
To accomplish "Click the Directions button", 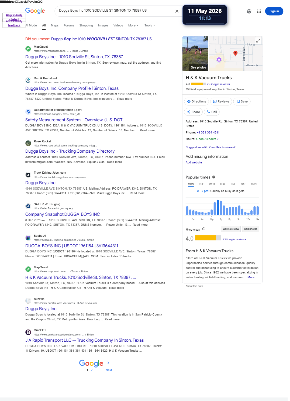I will [196, 101].
